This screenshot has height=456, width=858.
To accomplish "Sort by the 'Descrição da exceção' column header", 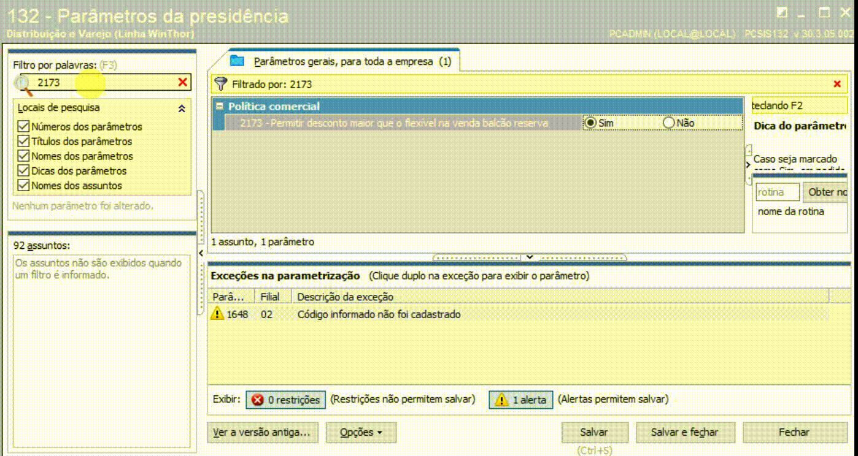I will click(560, 297).
